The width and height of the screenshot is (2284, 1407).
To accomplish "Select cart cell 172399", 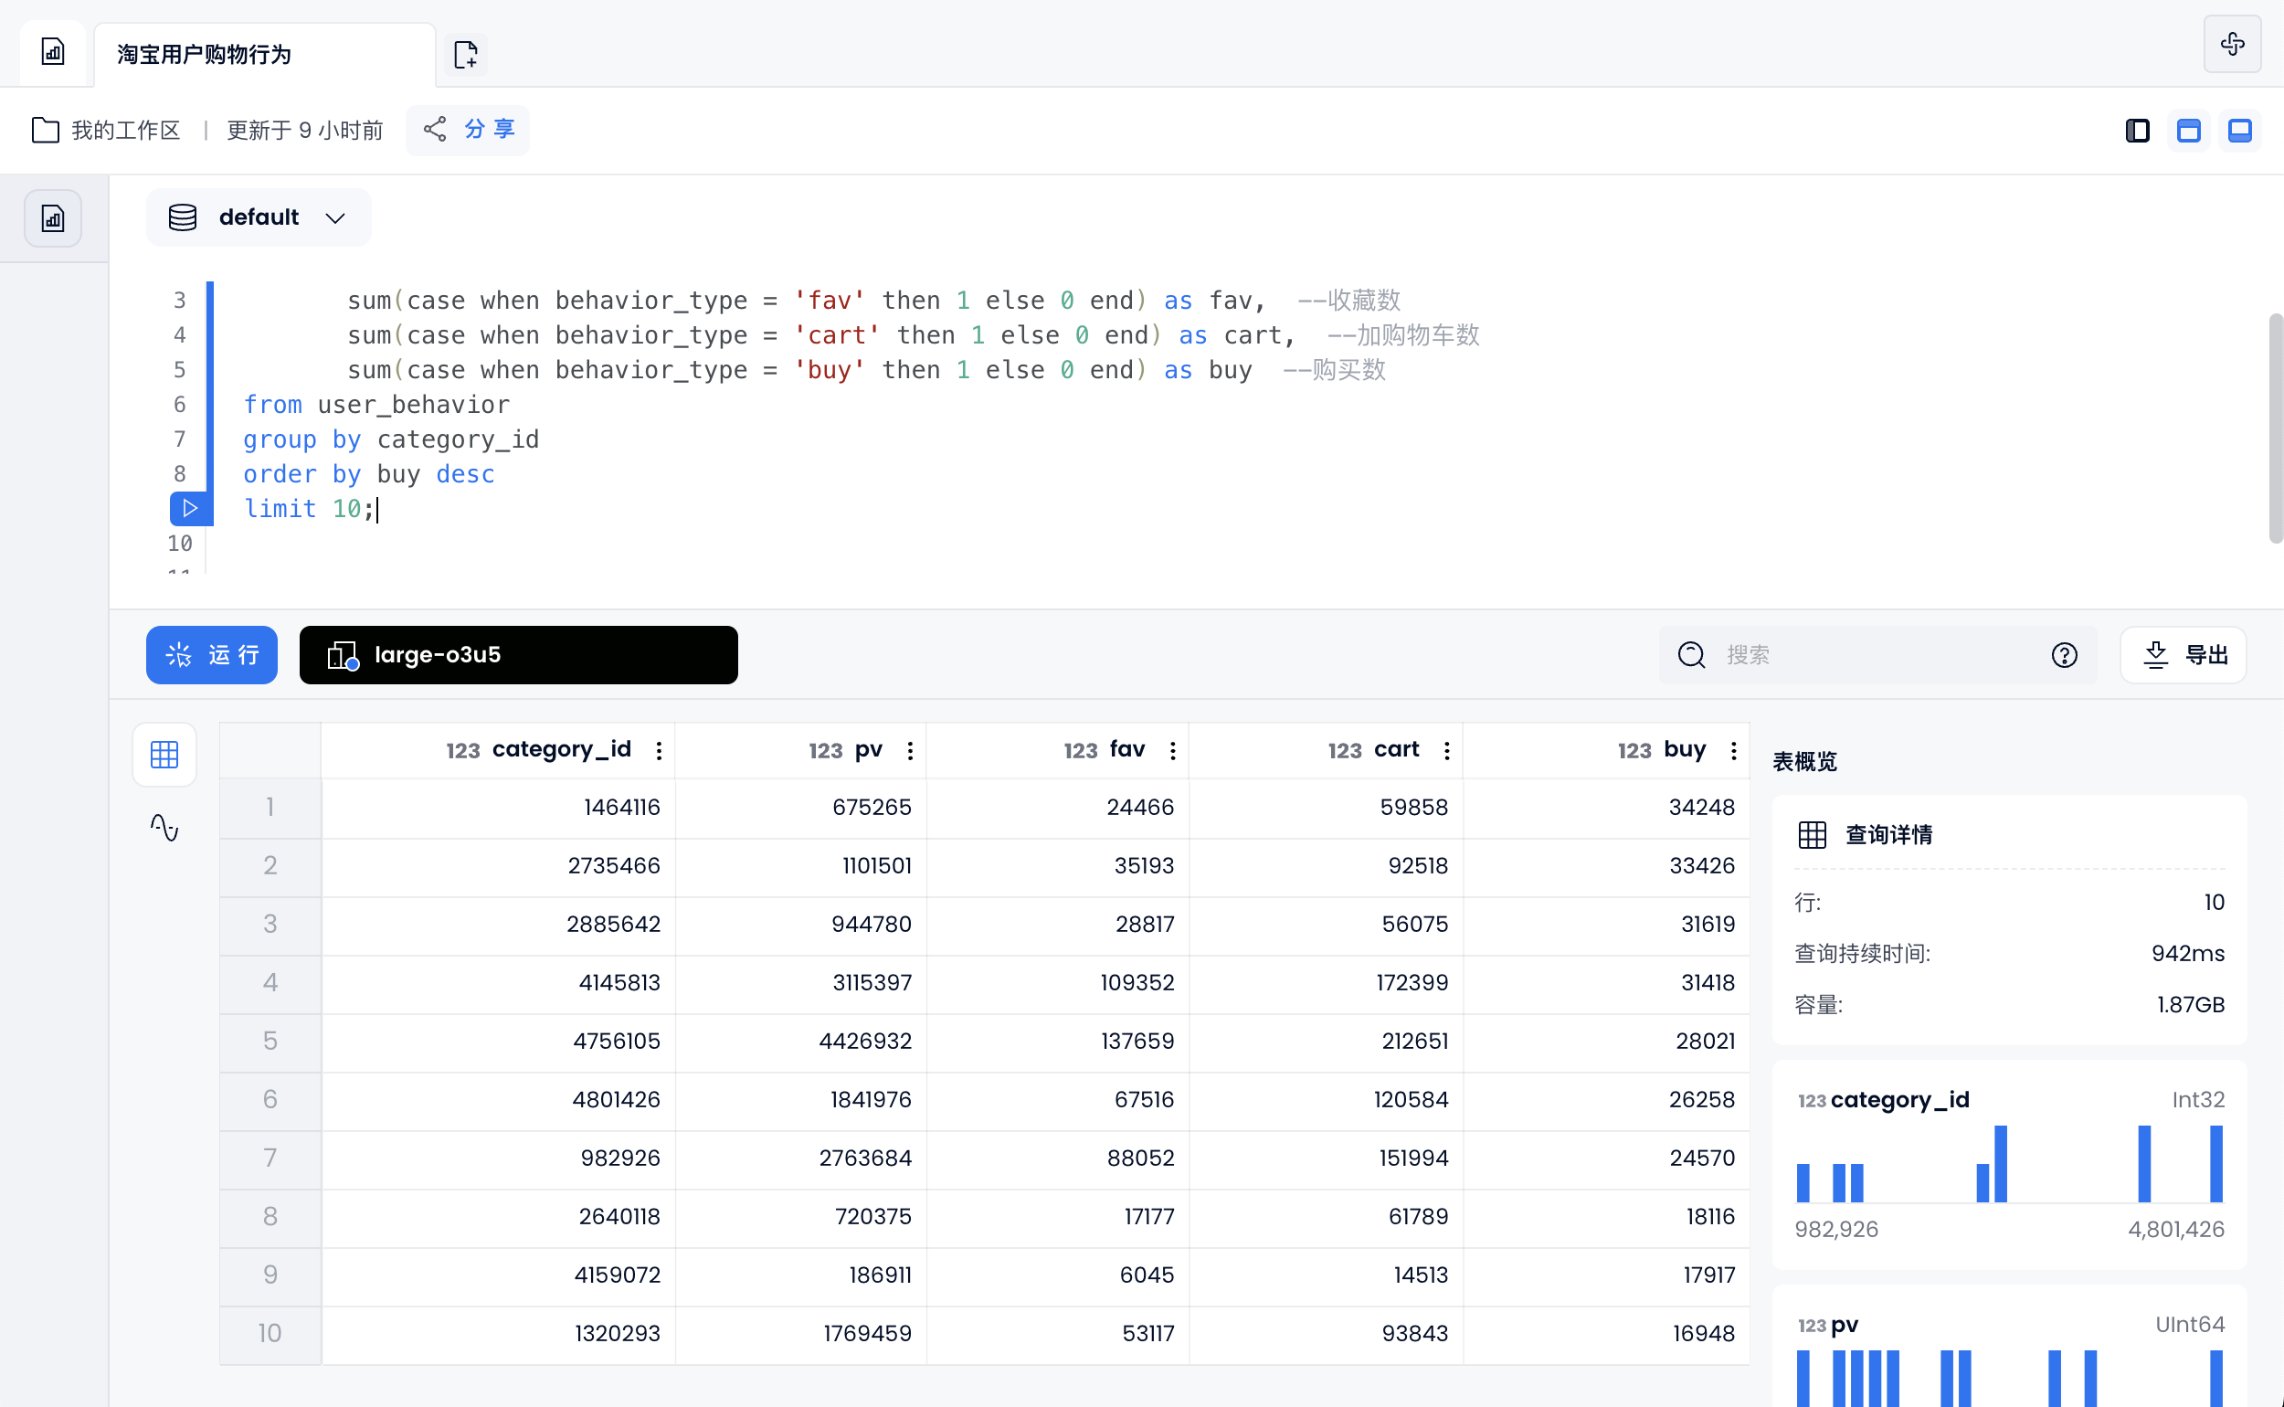I will coord(1325,983).
